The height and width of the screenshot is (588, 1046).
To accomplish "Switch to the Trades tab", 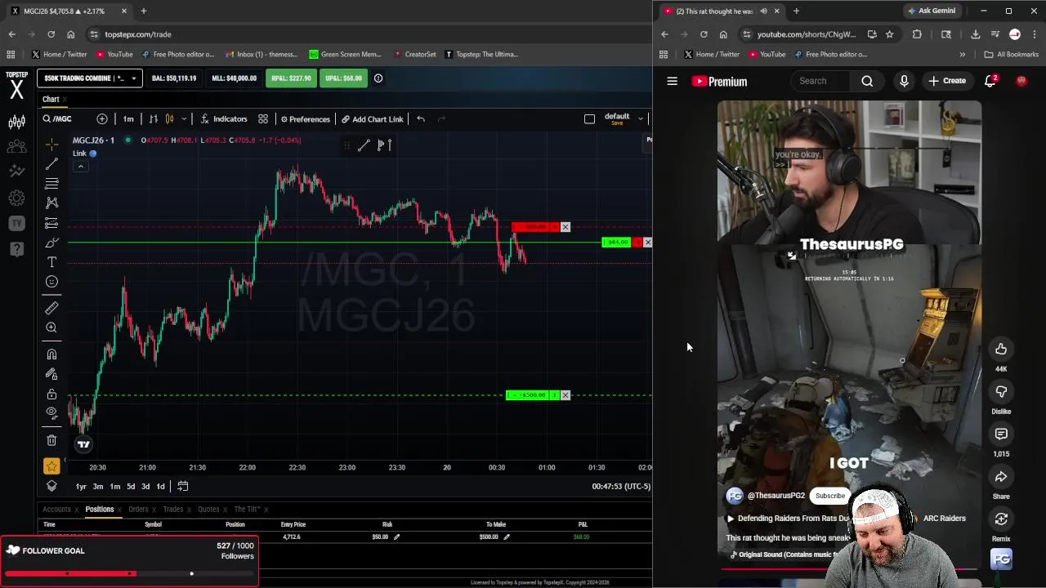I will tap(173, 510).
